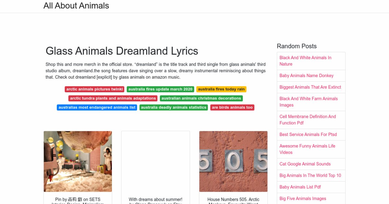Open the "australias most endangered animals list" tag
This screenshot has height=204, width=389.
coord(97,107)
